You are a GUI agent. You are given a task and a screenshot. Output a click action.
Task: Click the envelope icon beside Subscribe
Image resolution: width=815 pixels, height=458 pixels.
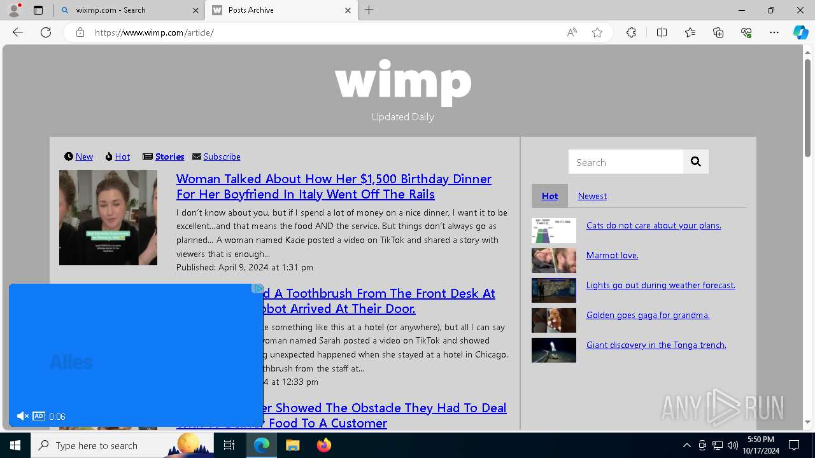197,156
